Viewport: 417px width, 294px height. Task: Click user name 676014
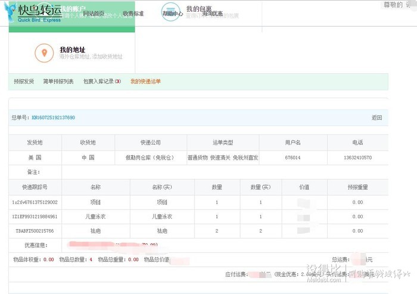pyautogui.click(x=292, y=158)
